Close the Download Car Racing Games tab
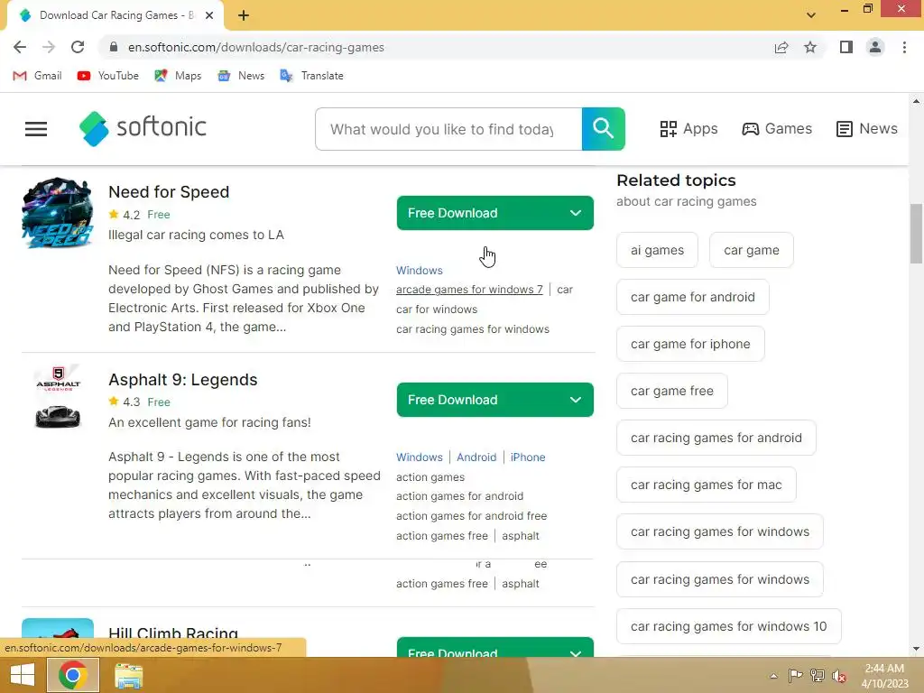This screenshot has width=924, height=693. coord(209,15)
